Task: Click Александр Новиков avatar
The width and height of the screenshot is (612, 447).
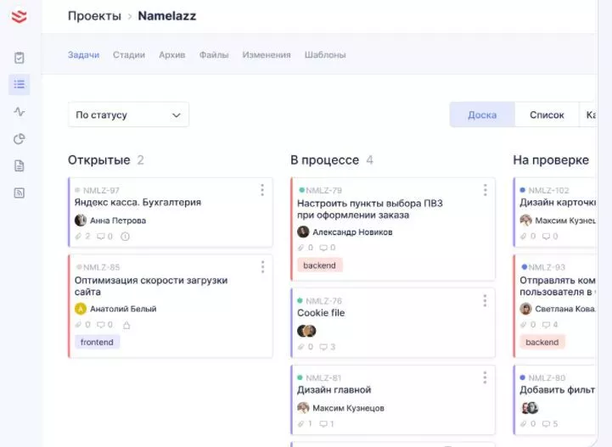Action: click(303, 232)
